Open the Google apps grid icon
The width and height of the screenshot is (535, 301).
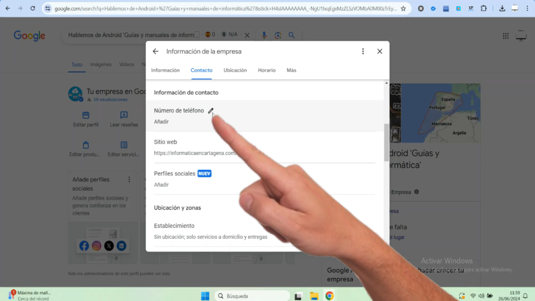505,36
